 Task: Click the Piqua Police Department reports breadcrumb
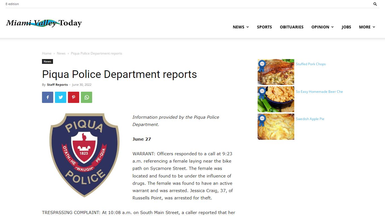(96, 53)
